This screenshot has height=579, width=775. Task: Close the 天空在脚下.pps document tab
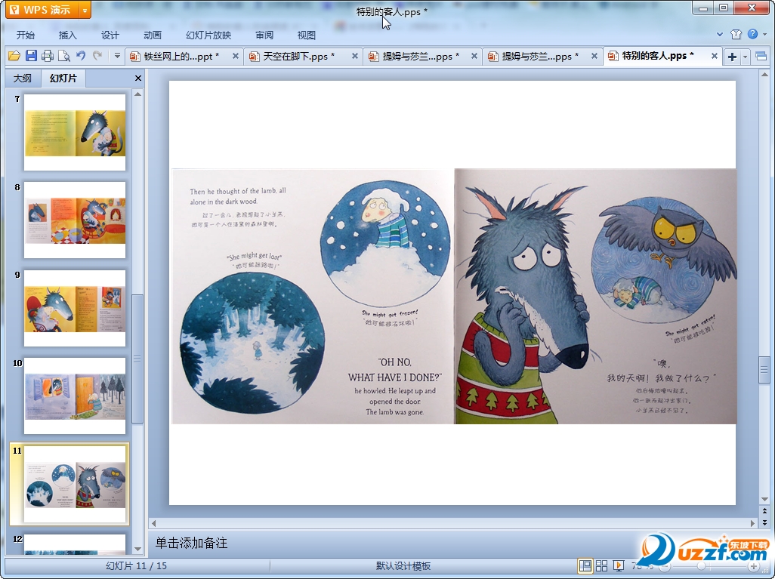[x=355, y=57]
